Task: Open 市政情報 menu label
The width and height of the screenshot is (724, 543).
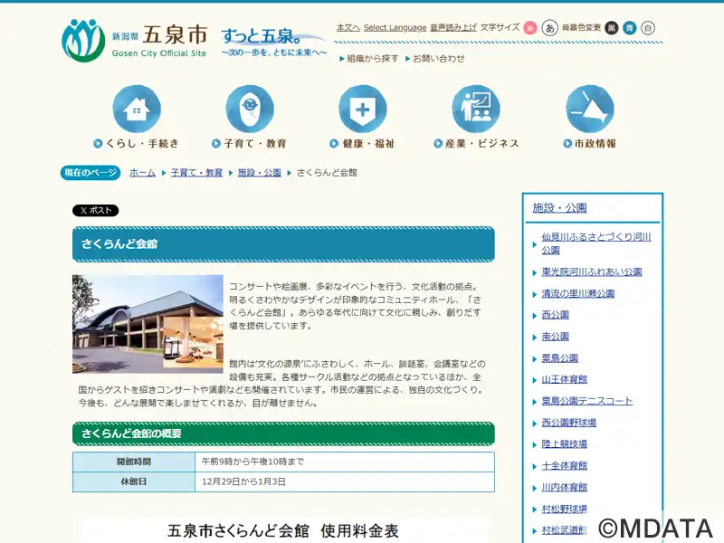Action: coord(590,144)
